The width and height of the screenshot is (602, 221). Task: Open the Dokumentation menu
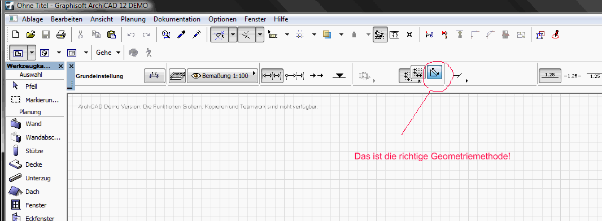coord(177,19)
